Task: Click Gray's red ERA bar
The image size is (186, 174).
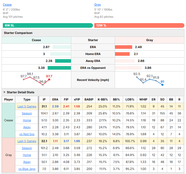Action: [123, 47]
